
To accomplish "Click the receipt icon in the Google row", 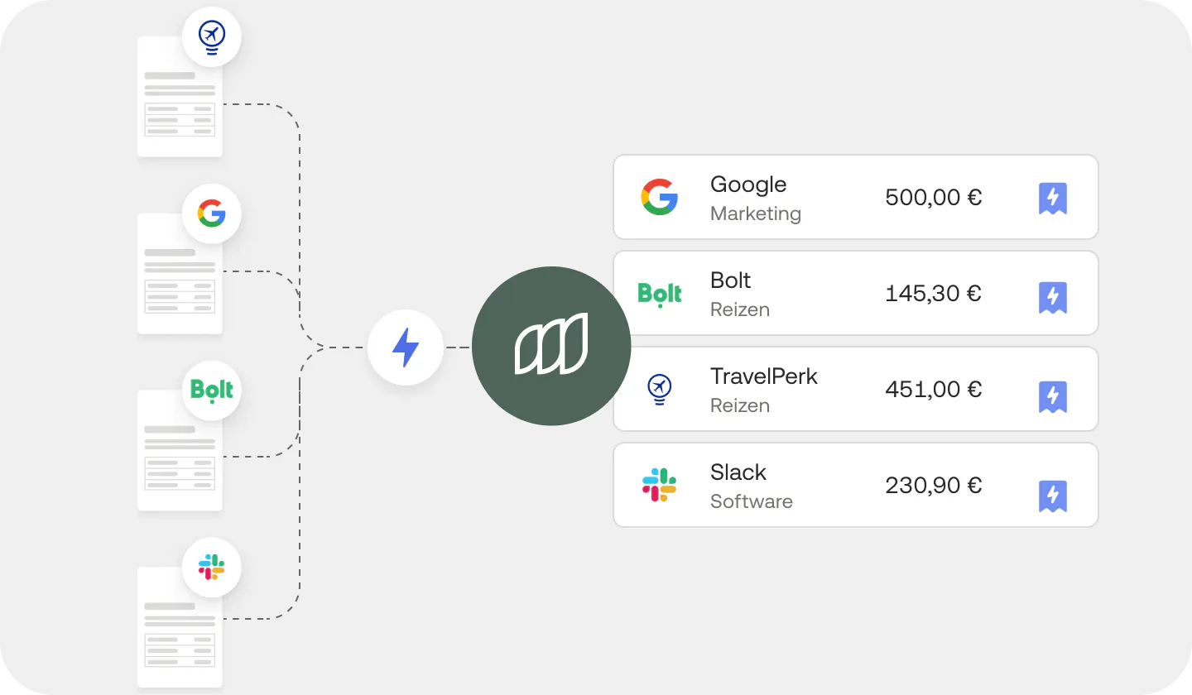I will point(1053,199).
